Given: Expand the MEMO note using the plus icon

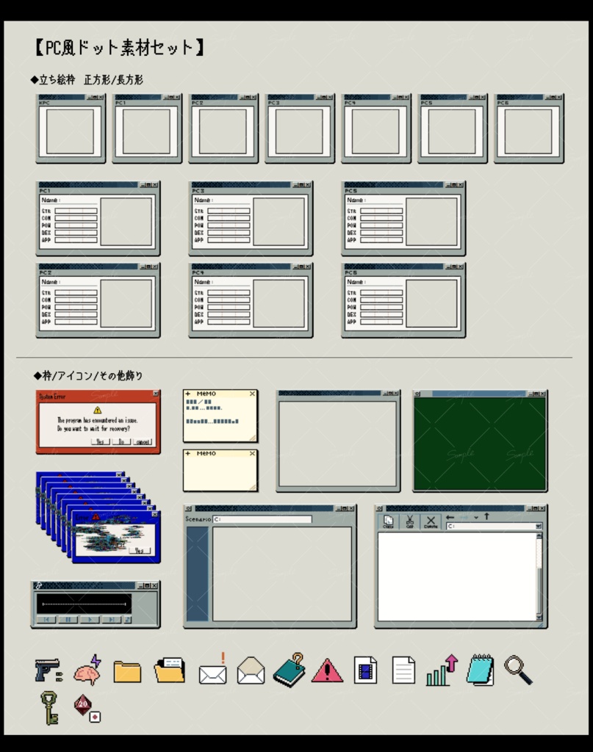Looking at the screenshot, I should pyautogui.click(x=188, y=394).
